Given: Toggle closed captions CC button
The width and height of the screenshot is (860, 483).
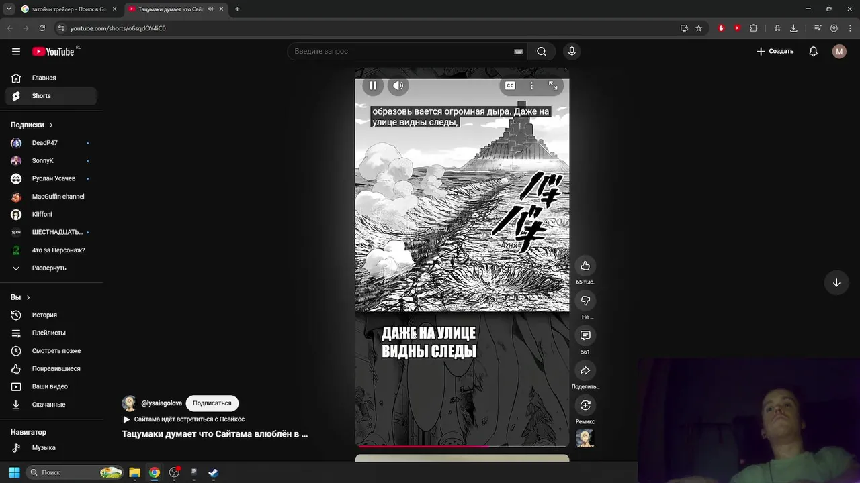Looking at the screenshot, I should point(510,85).
